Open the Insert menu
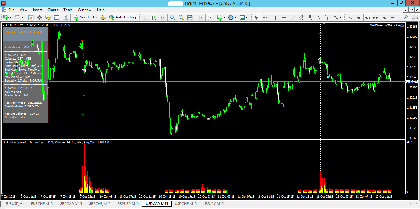This screenshot has height=209, width=420. [37, 10]
